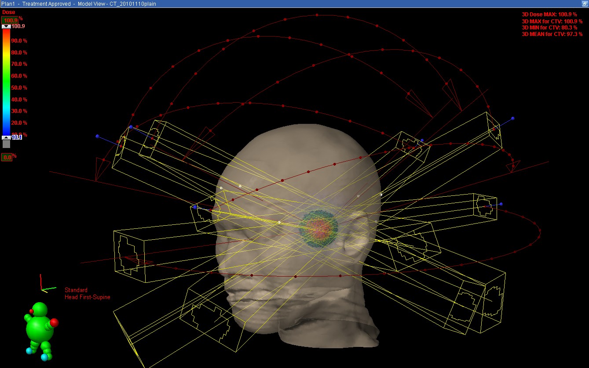Click the Plan1 Model View title bar text
This screenshot has width=589, height=368.
(78, 4)
